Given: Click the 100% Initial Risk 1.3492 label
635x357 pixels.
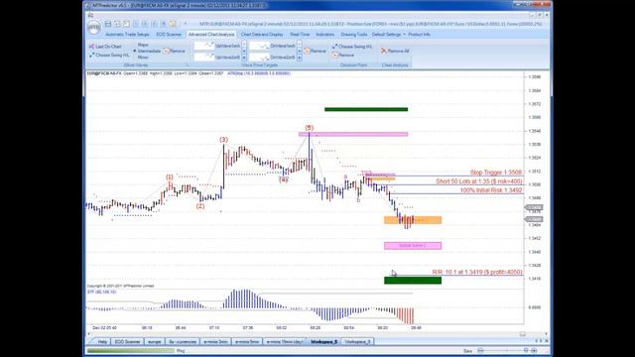Looking at the screenshot, I should 491,190.
